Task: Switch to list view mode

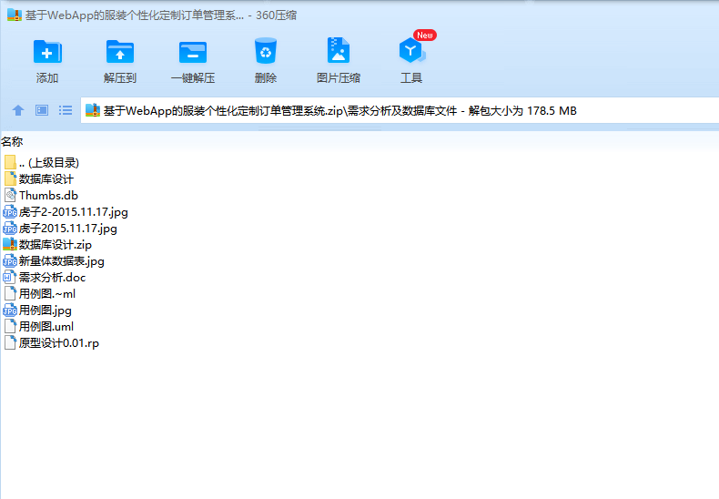Action: click(66, 110)
